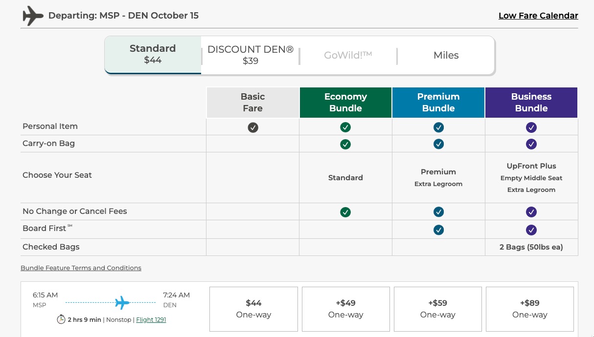Select the GoWild! fare tab

coord(348,55)
